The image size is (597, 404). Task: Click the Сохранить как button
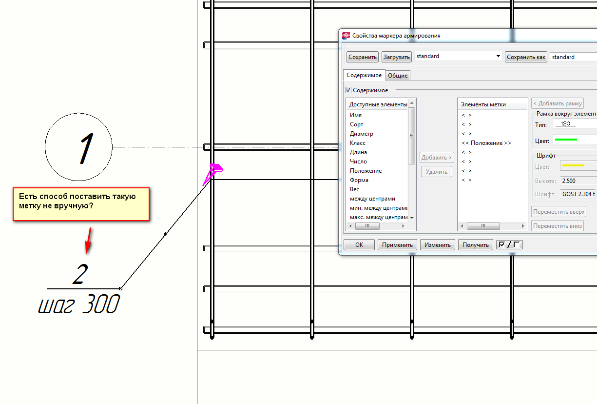tap(526, 57)
